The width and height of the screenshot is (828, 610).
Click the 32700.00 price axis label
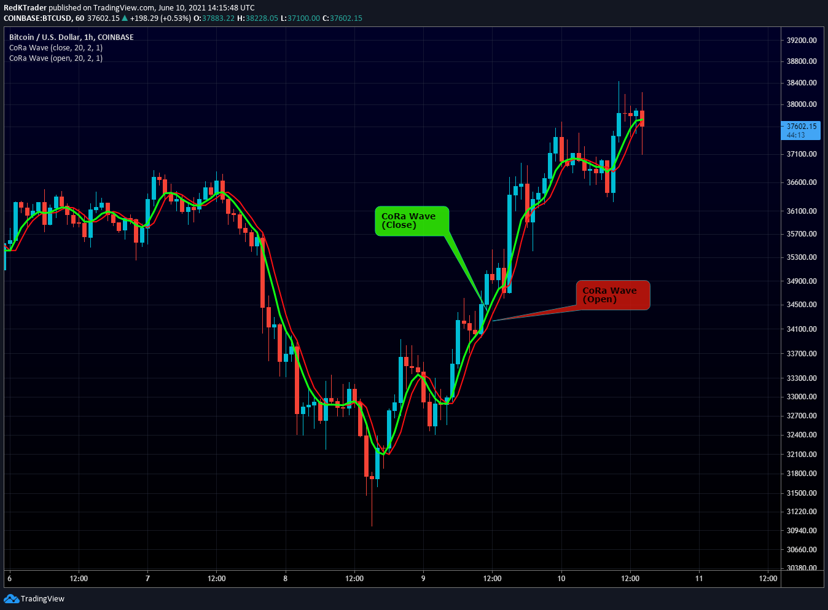pyautogui.click(x=802, y=416)
